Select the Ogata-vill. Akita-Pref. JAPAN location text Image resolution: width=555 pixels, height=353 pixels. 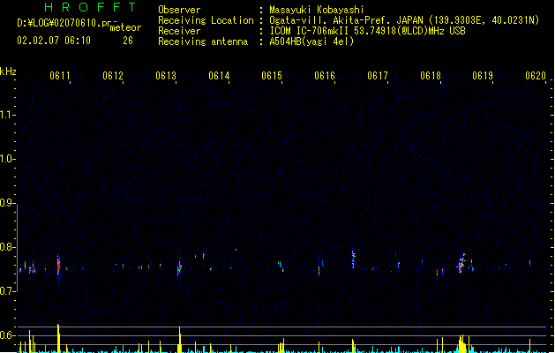404,20
